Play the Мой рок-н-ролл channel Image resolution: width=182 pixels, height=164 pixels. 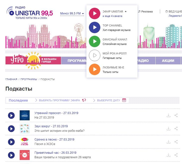coord(94,55)
